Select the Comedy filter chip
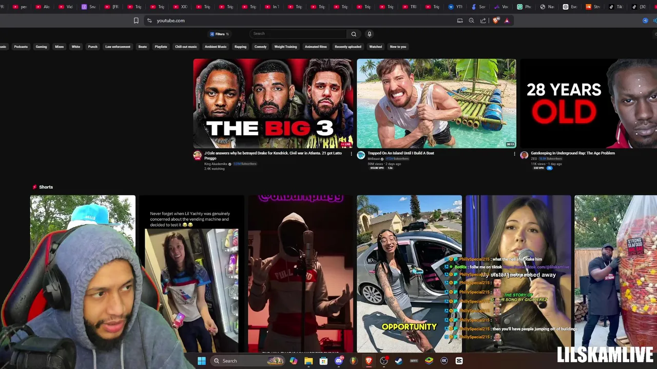Image resolution: width=657 pixels, height=369 pixels. coord(260,47)
